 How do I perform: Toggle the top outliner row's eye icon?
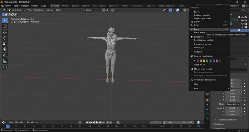tap(242, 17)
